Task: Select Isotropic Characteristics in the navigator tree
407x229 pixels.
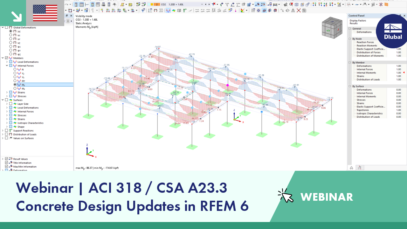Action: pyautogui.click(x=31, y=123)
